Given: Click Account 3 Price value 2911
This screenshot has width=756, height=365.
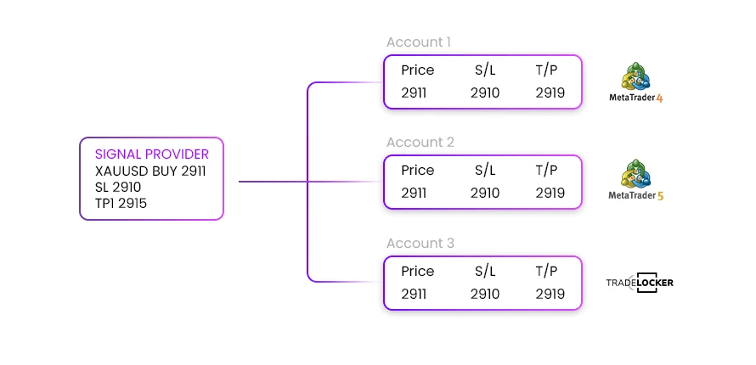Looking at the screenshot, I should point(415,294).
